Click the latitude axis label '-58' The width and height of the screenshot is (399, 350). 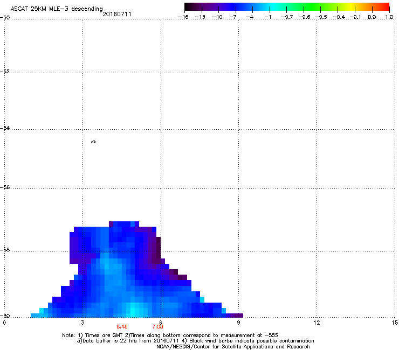[x=5, y=250]
